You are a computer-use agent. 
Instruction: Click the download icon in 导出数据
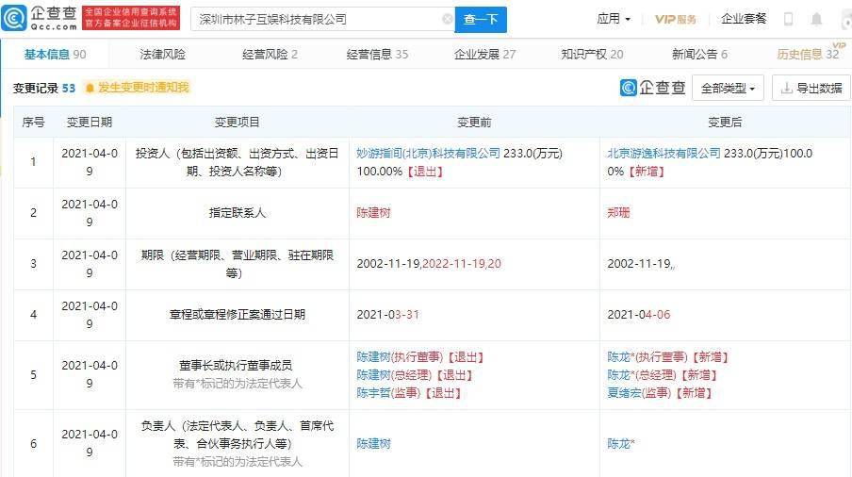(x=786, y=88)
